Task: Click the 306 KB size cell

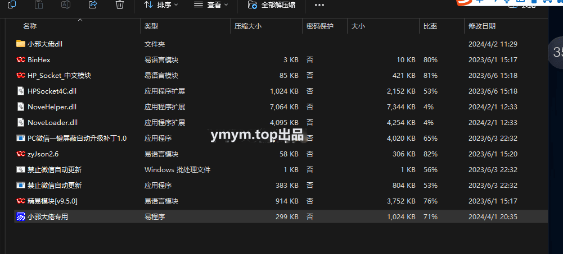Action: pos(404,154)
